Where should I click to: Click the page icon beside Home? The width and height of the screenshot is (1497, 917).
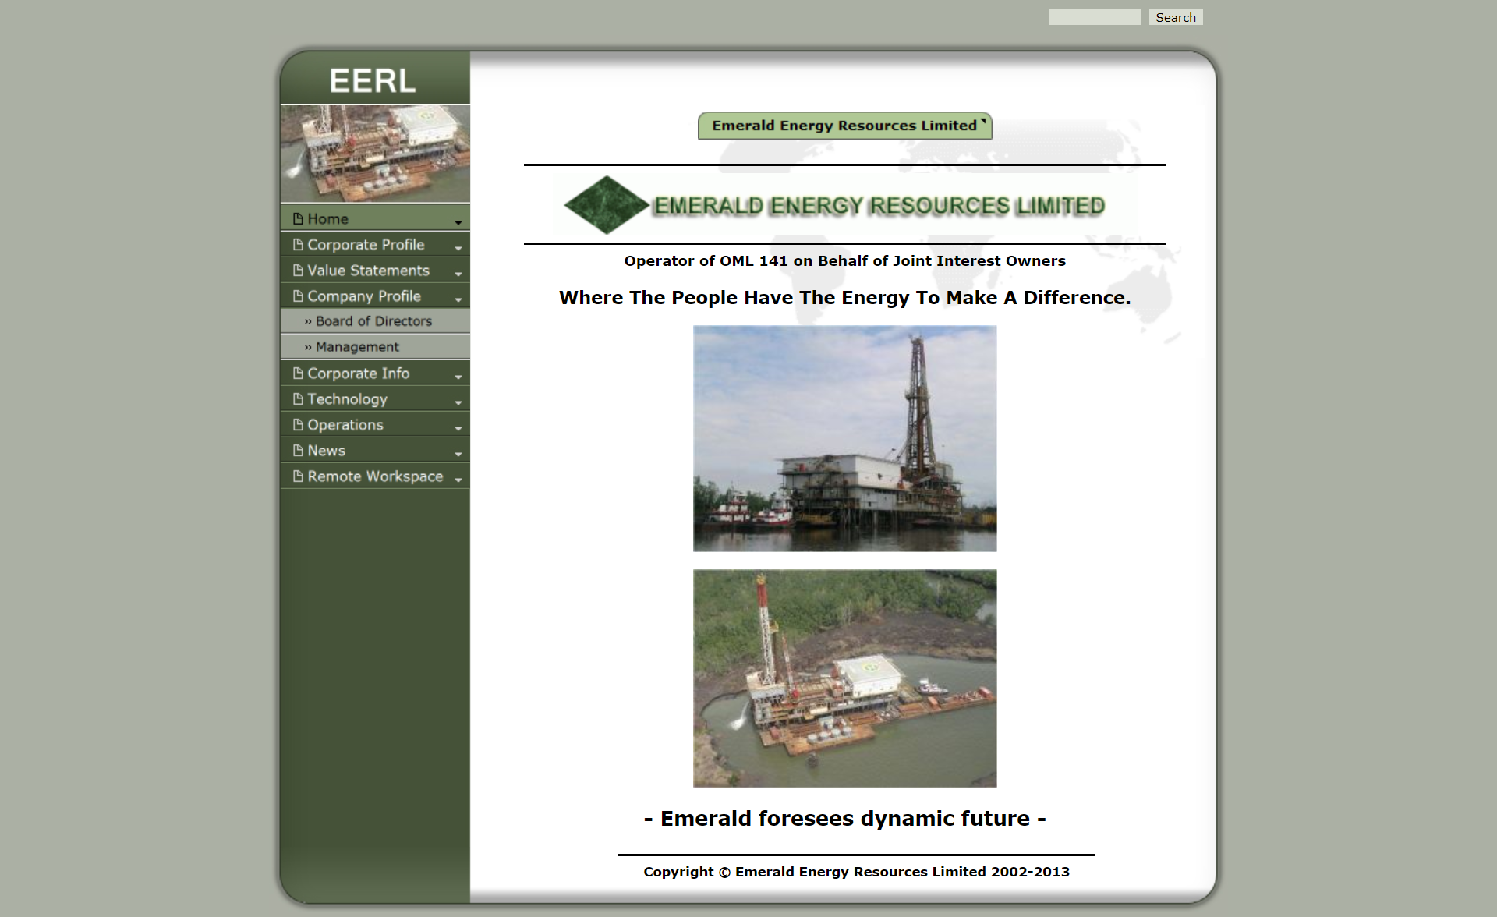click(298, 218)
